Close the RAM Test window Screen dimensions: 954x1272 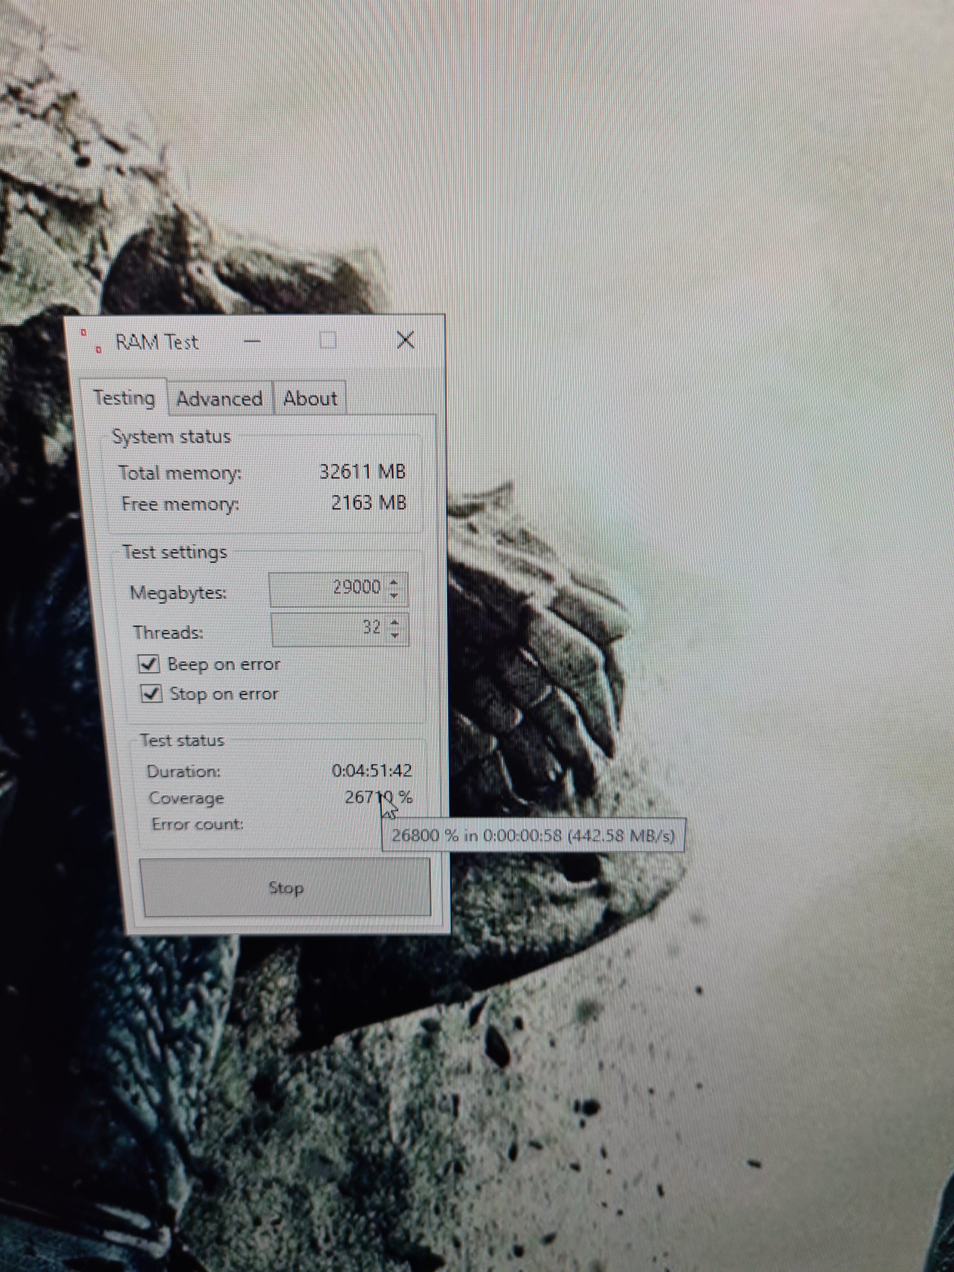[406, 340]
